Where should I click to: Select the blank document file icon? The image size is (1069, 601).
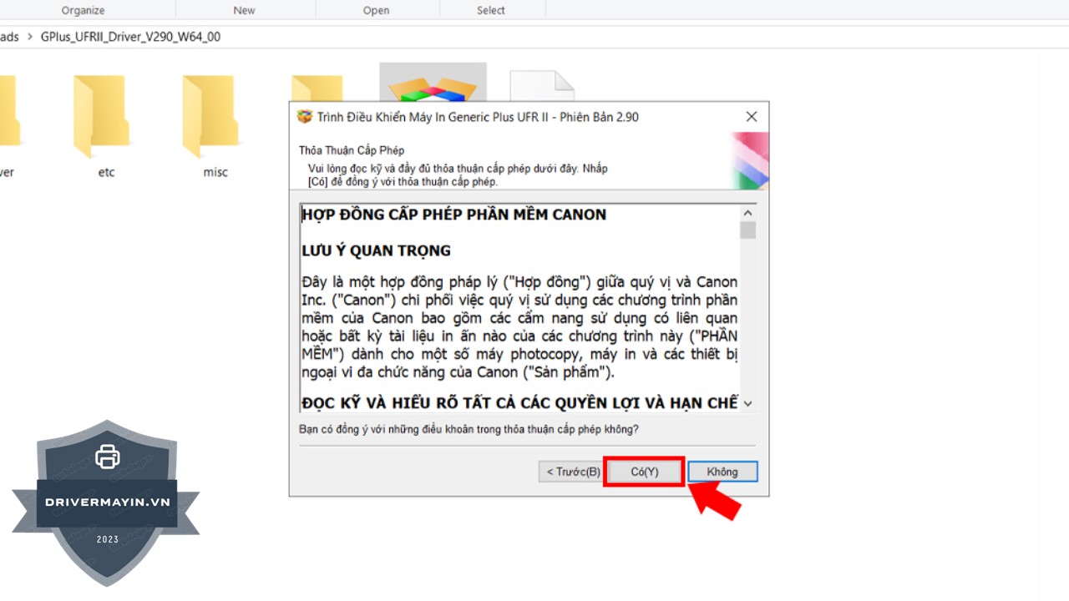542,85
